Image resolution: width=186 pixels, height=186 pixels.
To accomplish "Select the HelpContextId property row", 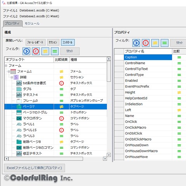I will 148,98.
